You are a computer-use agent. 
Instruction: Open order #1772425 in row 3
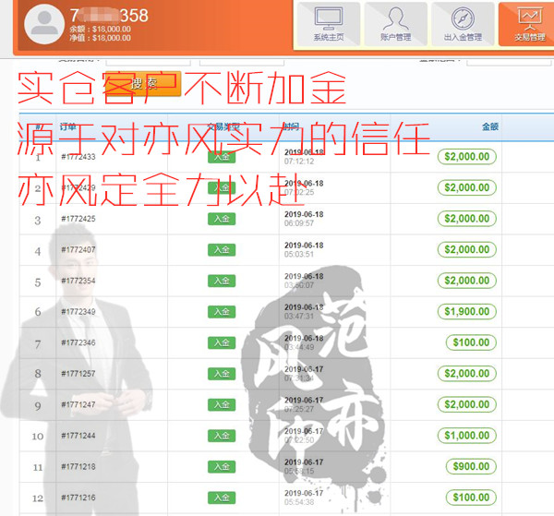point(78,219)
